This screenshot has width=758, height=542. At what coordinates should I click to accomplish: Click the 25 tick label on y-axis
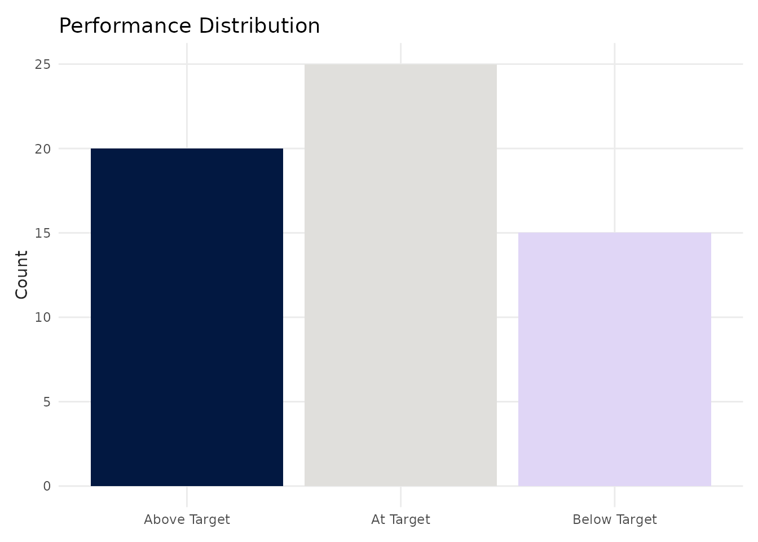pos(43,64)
